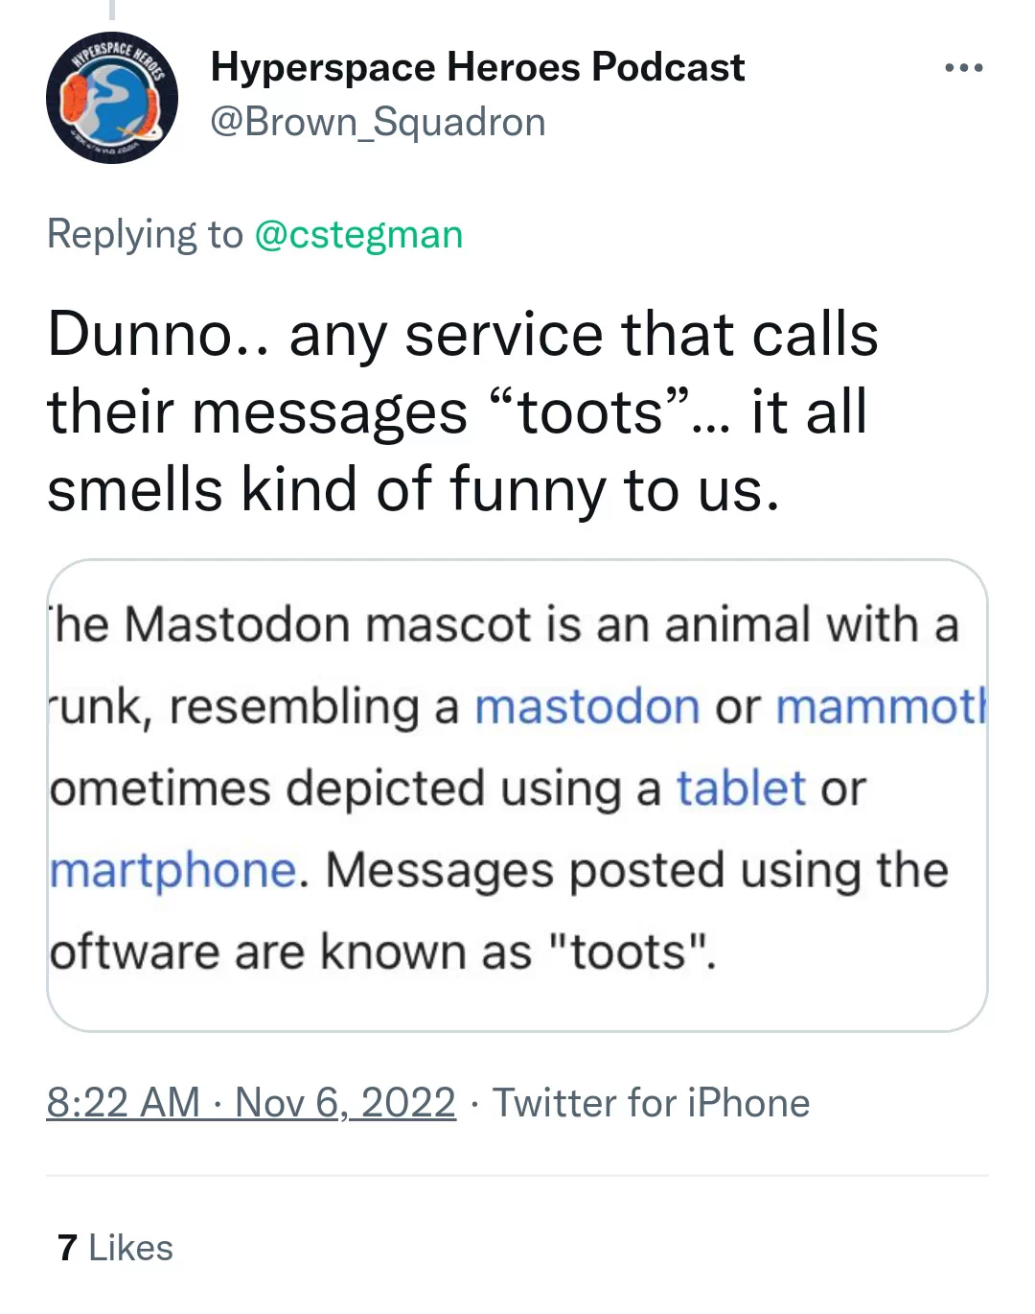Tap the Nov 6, 2022 date text
Screen dimensions: 1035x1314
coord(345,1103)
